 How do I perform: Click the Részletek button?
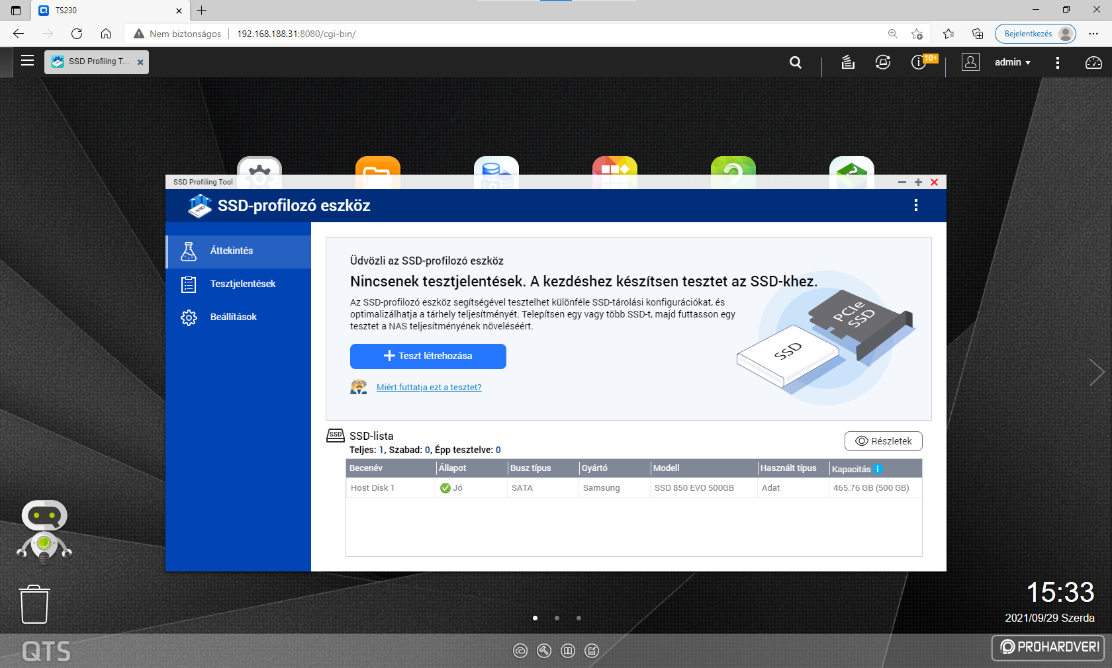point(883,441)
